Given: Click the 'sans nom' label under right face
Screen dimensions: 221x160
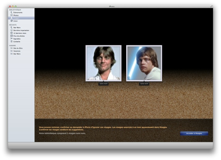Looking at the screenshot, I should click(144, 84).
